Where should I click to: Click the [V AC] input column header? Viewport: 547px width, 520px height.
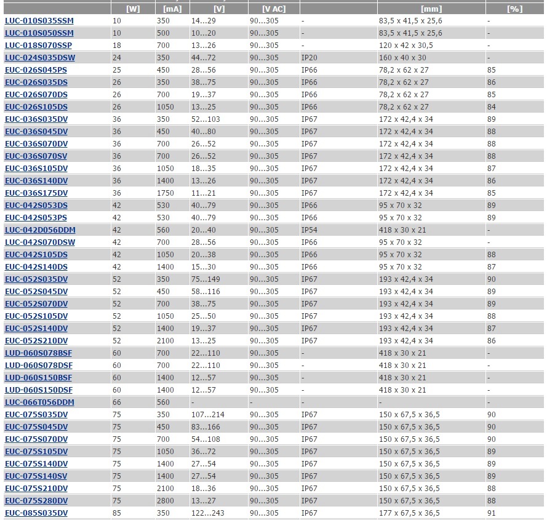click(x=274, y=9)
